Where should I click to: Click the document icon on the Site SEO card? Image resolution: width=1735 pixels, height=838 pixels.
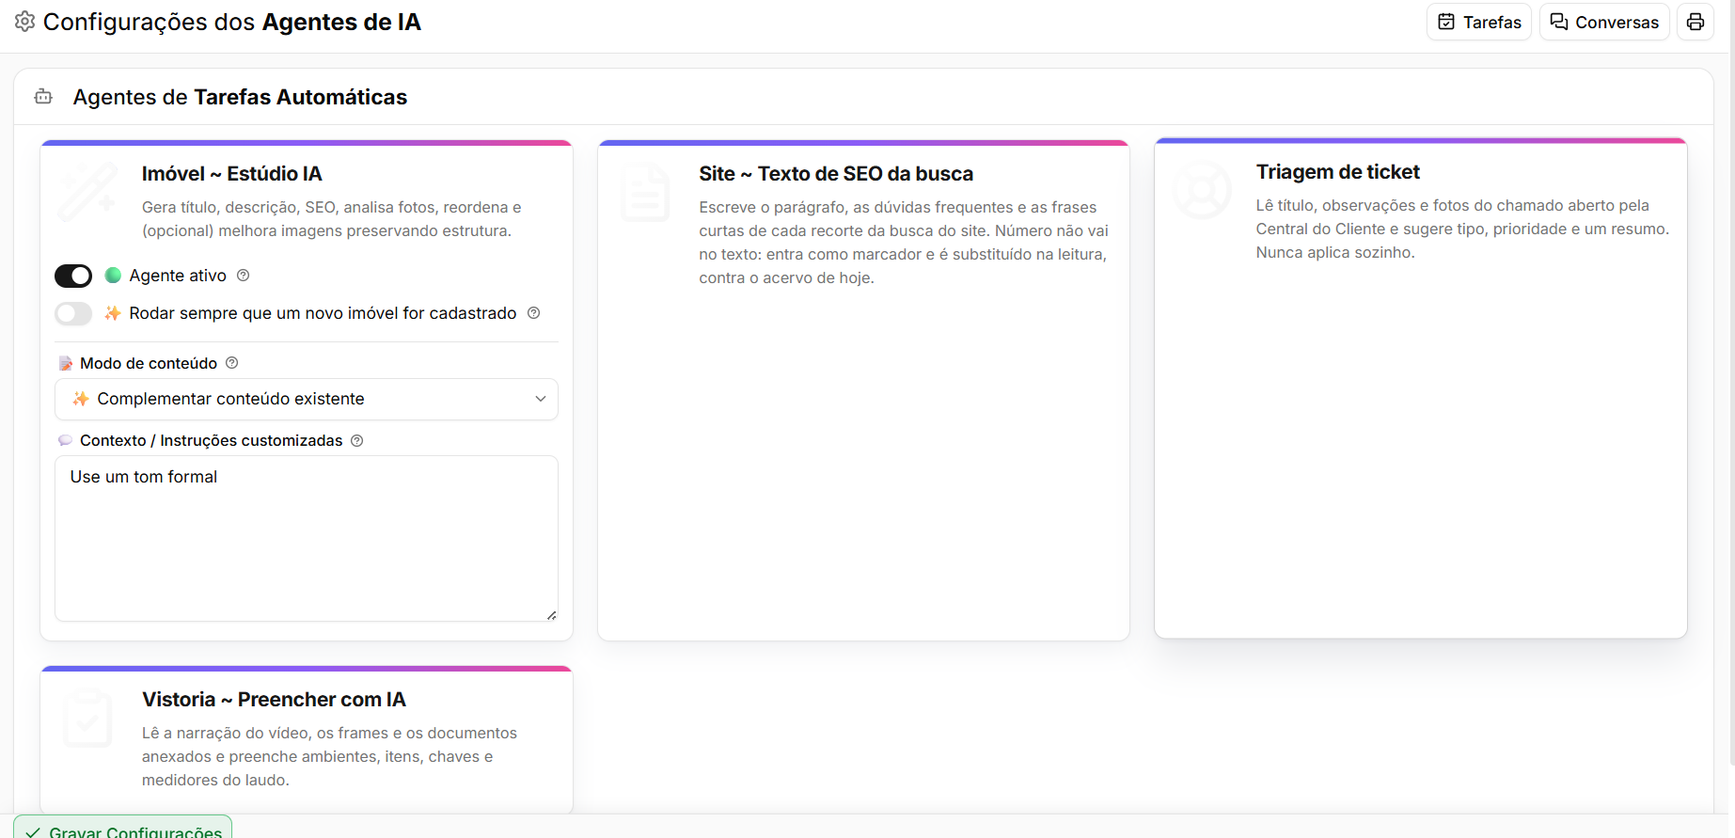pyautogui.click(x=645, y=191)
